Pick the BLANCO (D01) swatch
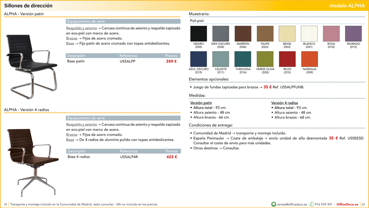The width and height of the screenshot is (369, 208). [x=309, y=34]
